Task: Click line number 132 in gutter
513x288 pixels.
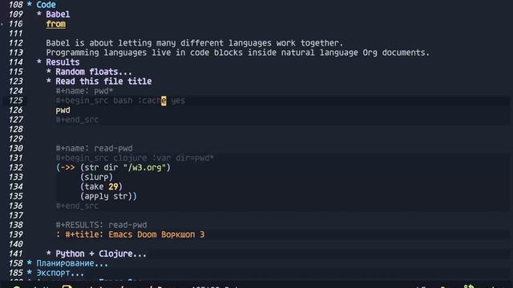Action: [x=15, y=168]
